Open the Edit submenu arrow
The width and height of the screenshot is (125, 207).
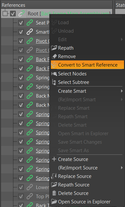coord(122,40)
